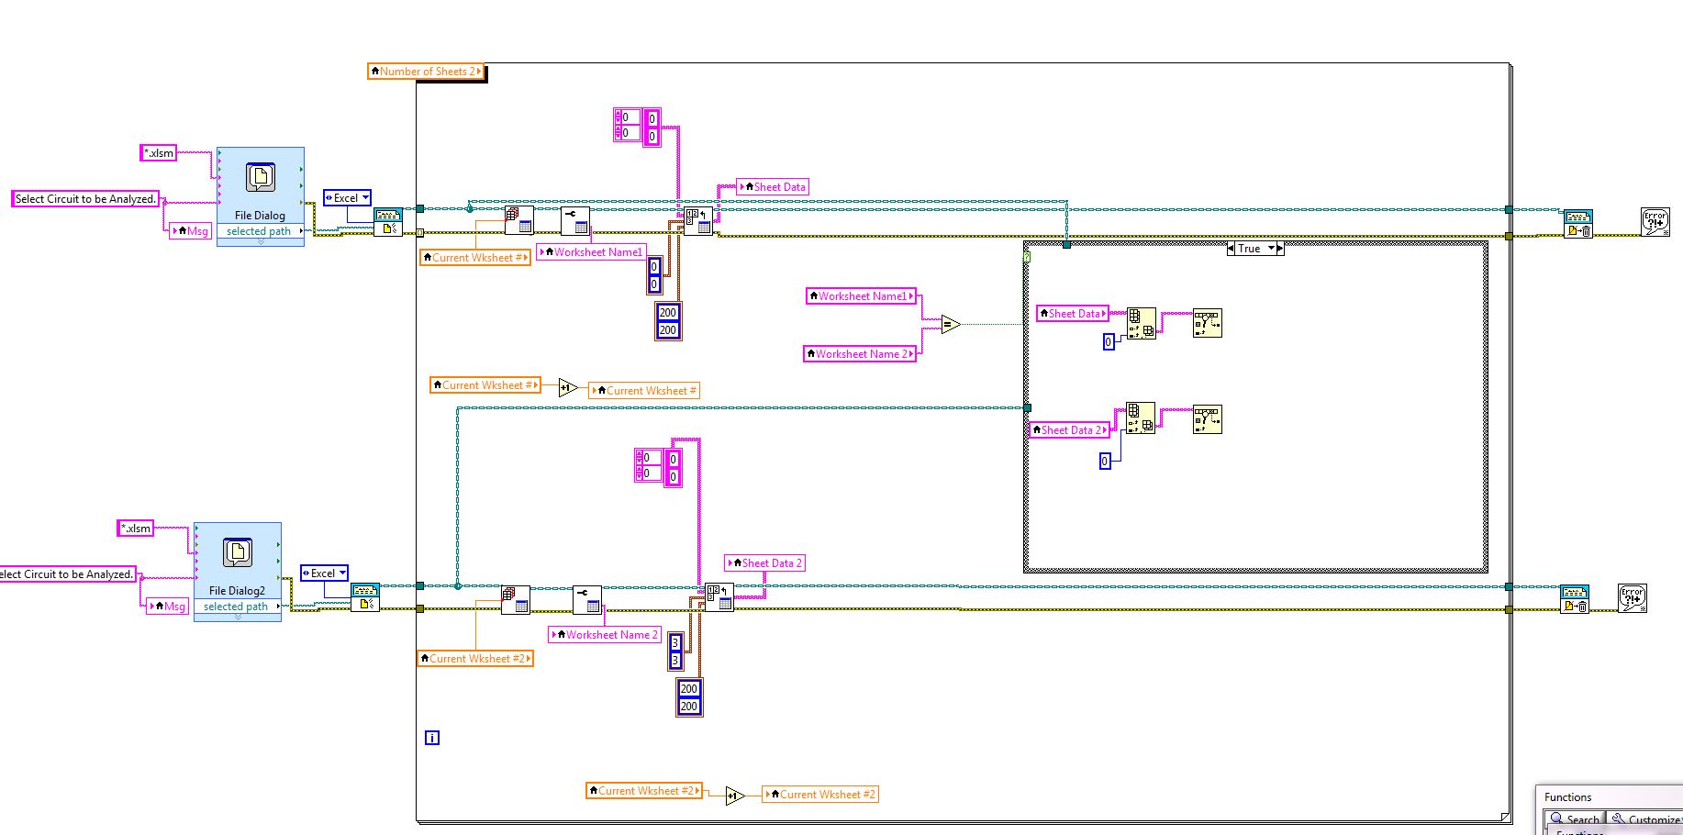Click the Index Array function beside Sheet Data 2
This screenshot has width=1683, height=835.
click(1141, 418)
